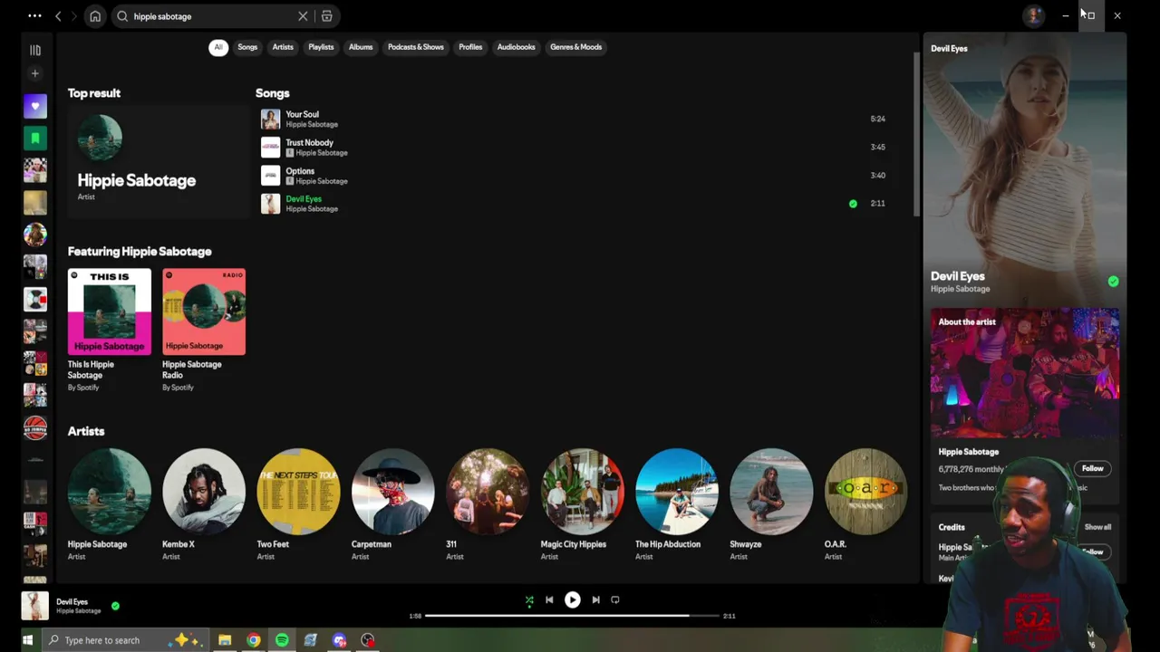
Task: Open Chrome from the taskbar
Action: point(254,640)
